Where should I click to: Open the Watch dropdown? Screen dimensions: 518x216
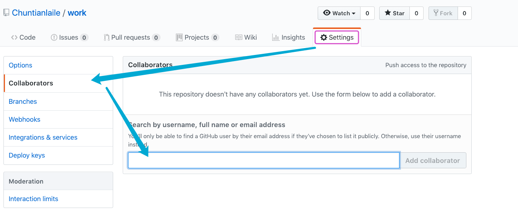[x=339, y=13]
